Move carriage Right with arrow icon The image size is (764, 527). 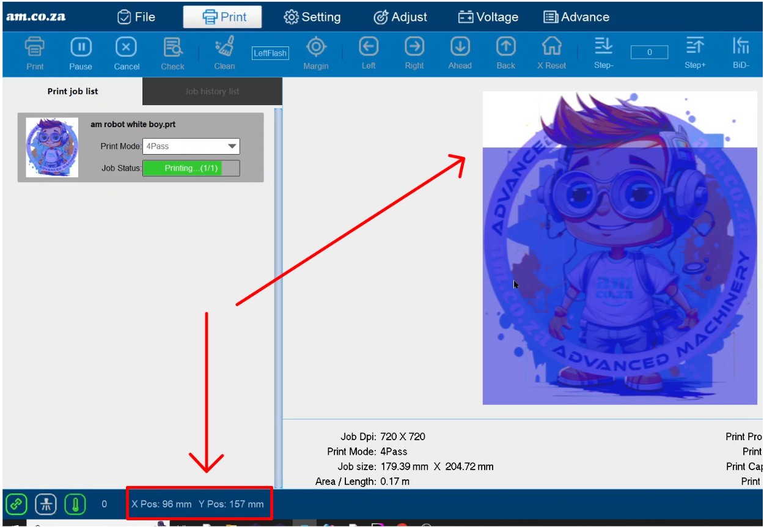pos(414,46)
